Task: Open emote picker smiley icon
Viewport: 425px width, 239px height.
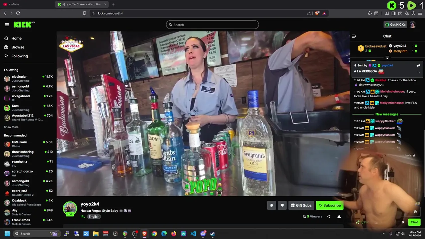Action: 415,212
